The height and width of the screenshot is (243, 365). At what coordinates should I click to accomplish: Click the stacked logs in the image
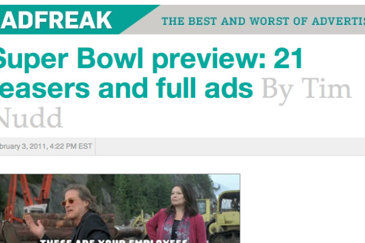19,229
